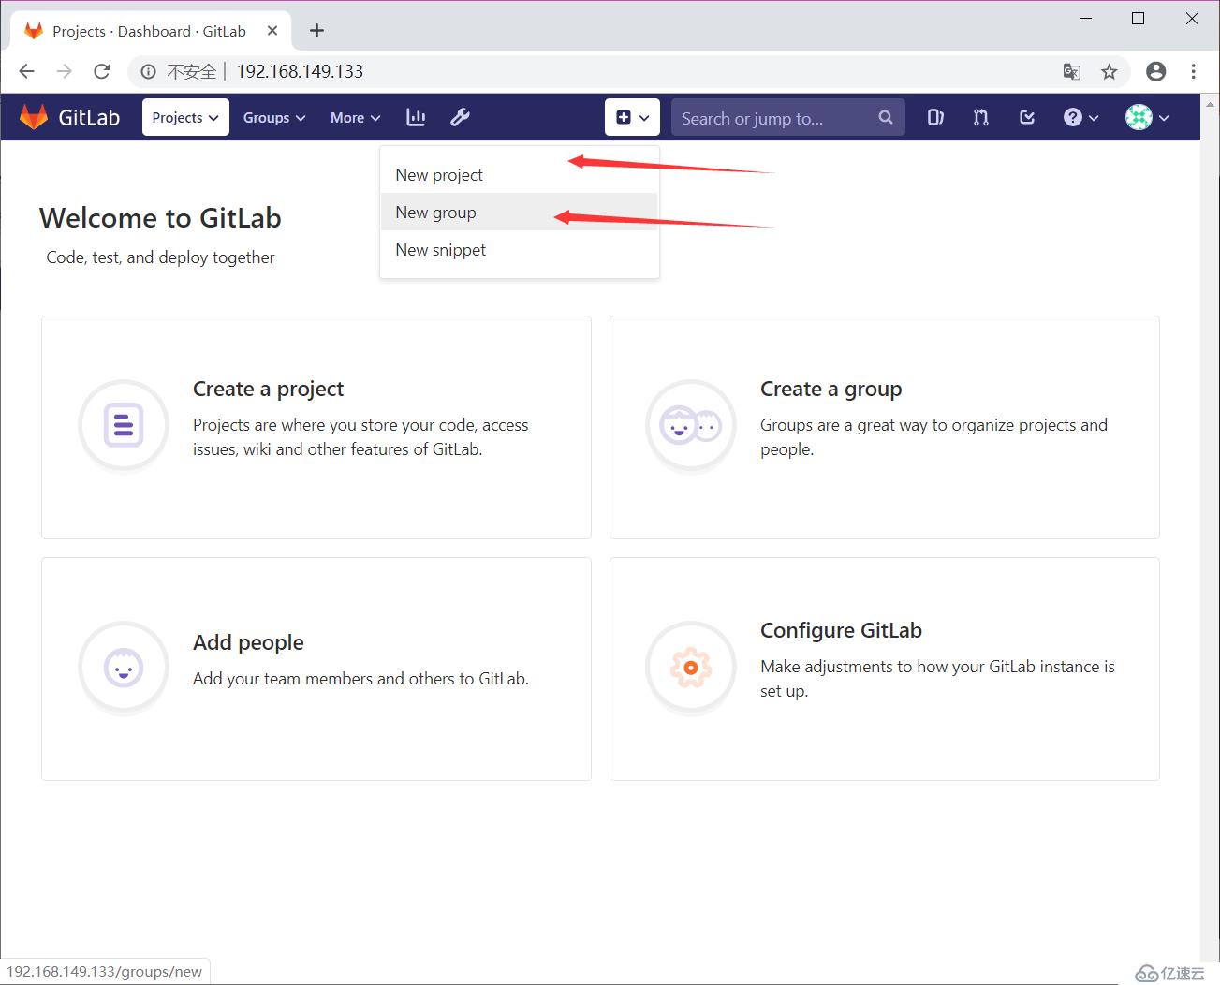Close the Projects Dashboard GitLab tab

(272, 31)
